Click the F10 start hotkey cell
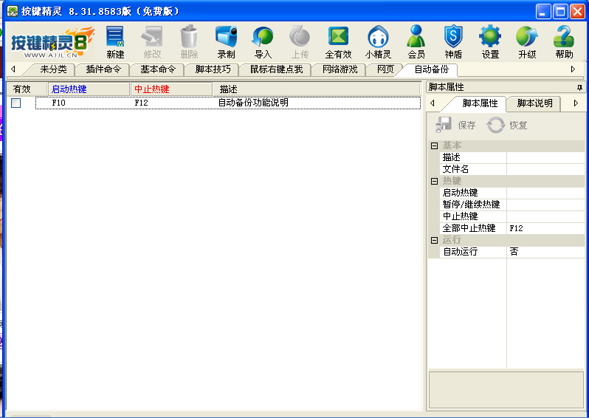This screenshot has width=589, height=418. 58,103
